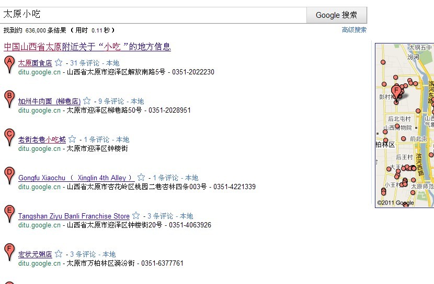
Task: Open the 31 条评论 reviews link
Action: point(85,63)
